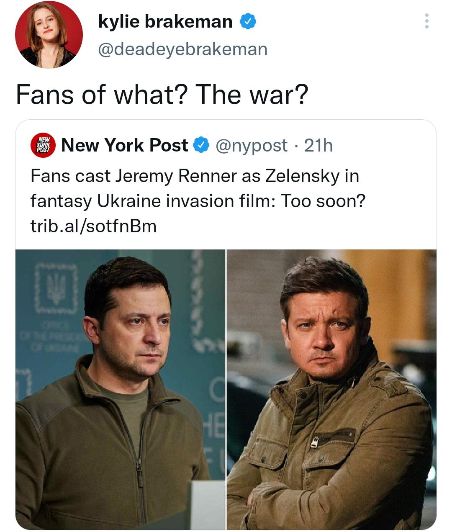Click the New York Post logo avatar
The height and width of the screenshot is (532, 452).
point(44,145)
